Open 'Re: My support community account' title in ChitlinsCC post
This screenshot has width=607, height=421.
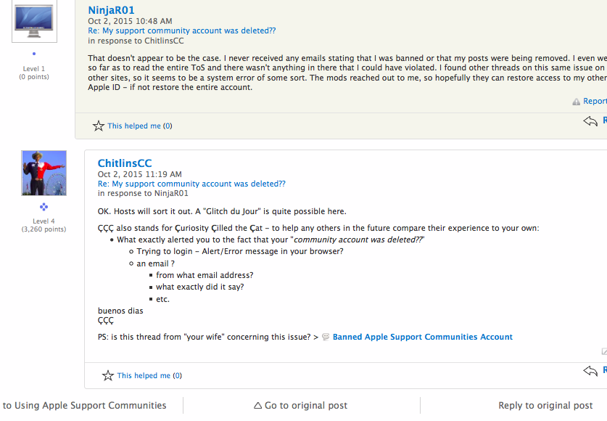[x=191, y=184]
